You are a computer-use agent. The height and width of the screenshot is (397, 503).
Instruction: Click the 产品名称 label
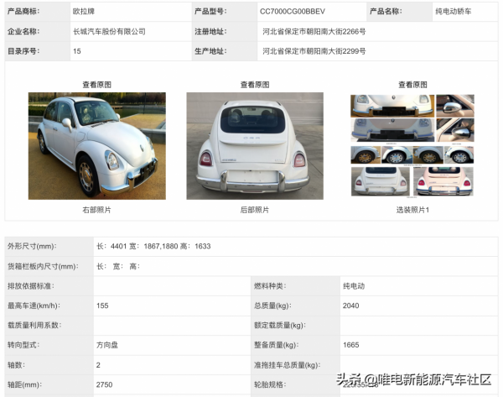[386, 11]
